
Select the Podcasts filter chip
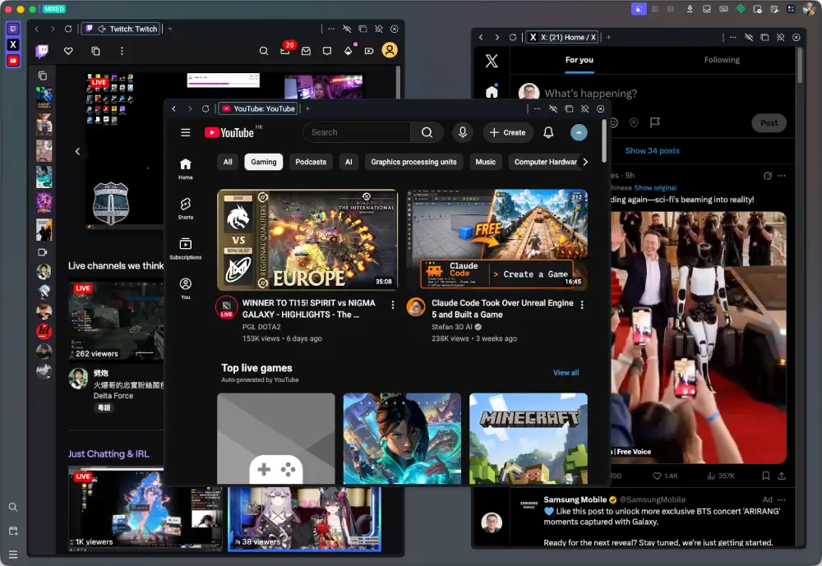[311, 162]
